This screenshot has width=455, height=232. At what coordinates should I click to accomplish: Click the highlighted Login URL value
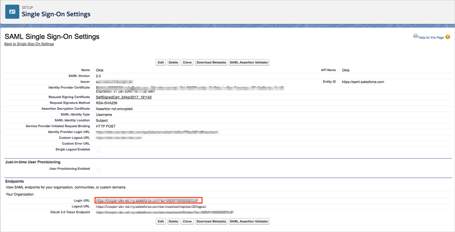tap(148, 201)
